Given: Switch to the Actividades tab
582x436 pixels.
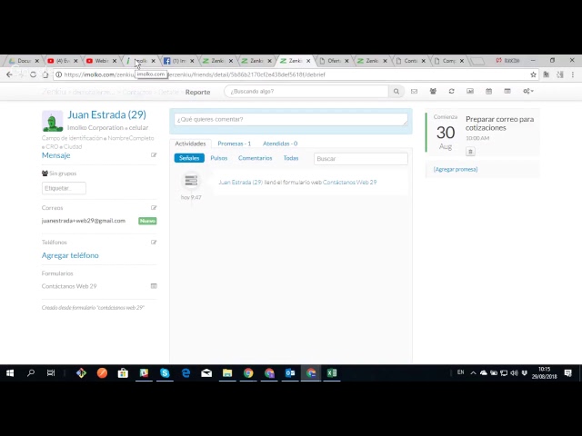Looking at the screenshot, I should (x=190, y=144).
